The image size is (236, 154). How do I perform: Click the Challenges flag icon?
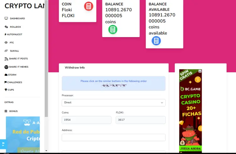pos(6,82)
